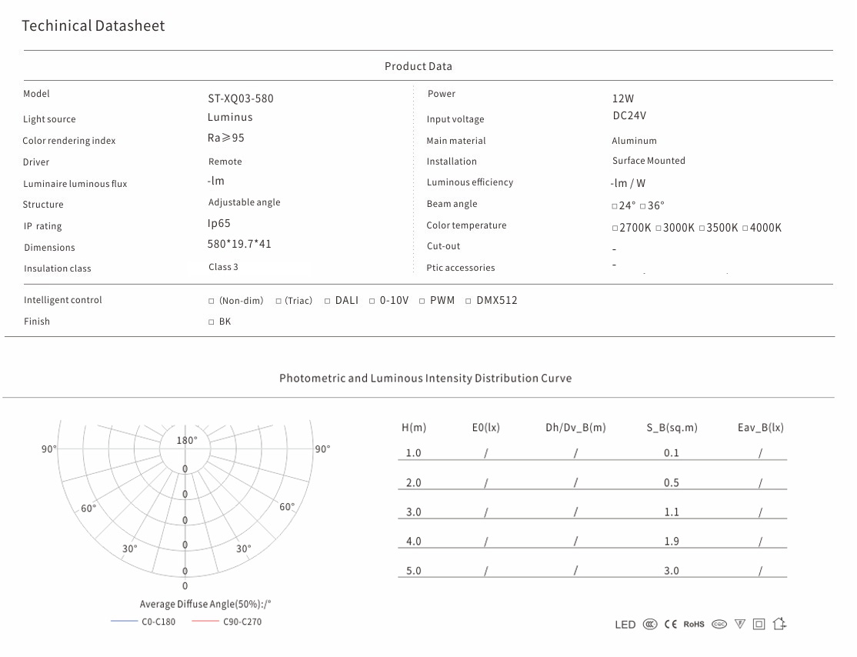Click the Product Data section heading

418,66
